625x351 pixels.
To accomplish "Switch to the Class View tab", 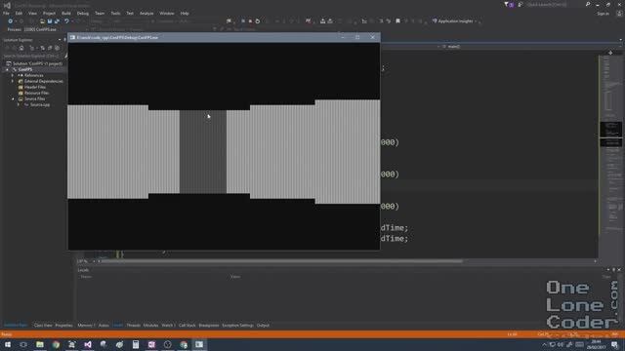I will (x=43, y=326).
